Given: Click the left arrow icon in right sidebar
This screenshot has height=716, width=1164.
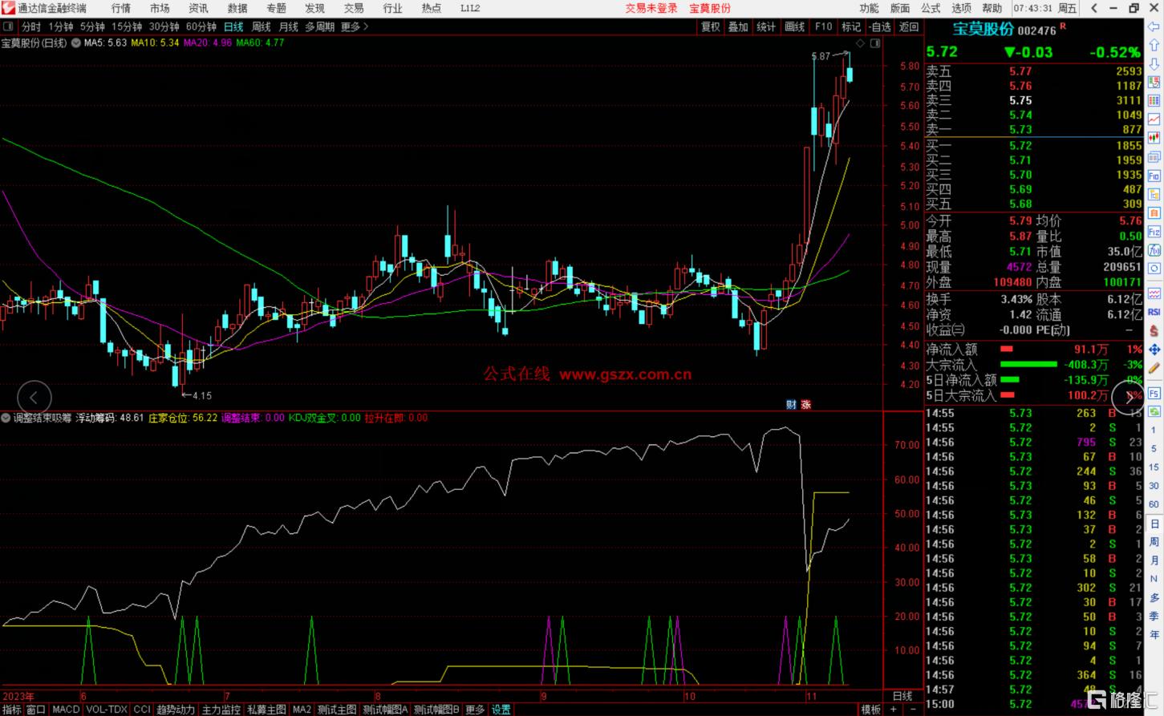Looking at the screenshot, I should coord(1154,27).
